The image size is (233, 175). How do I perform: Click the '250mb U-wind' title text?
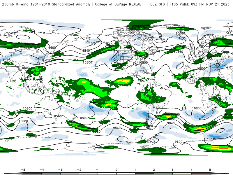15,4
